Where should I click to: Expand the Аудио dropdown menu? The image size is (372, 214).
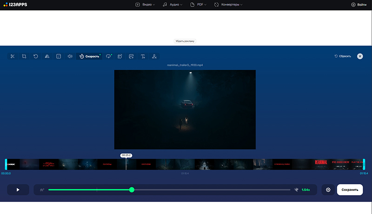[x=173, y=4]
